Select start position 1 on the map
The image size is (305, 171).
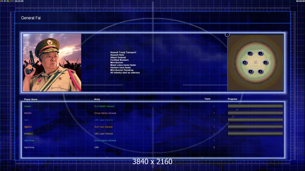point(260,54)
